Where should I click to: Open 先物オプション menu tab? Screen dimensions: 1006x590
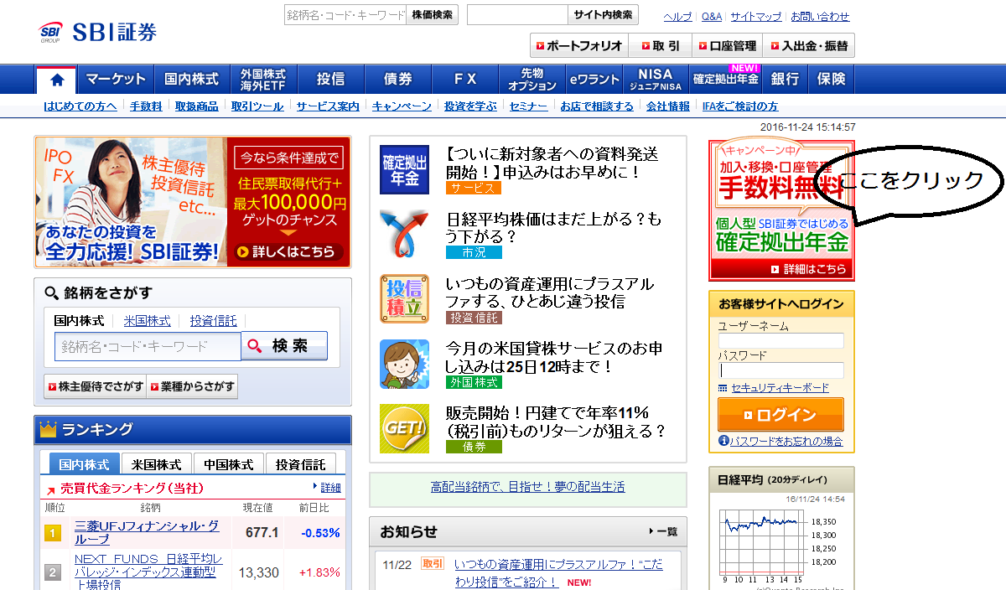tap(532, 80)
